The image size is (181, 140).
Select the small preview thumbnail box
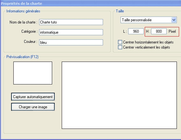[33, 73]
